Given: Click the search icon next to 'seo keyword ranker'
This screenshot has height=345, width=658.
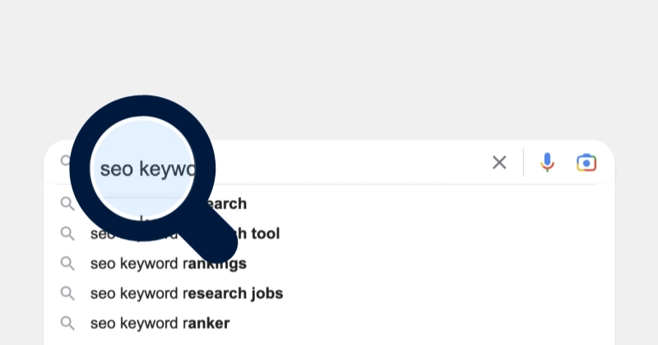Looking at the screenshot, I should (x=67, y=323).
